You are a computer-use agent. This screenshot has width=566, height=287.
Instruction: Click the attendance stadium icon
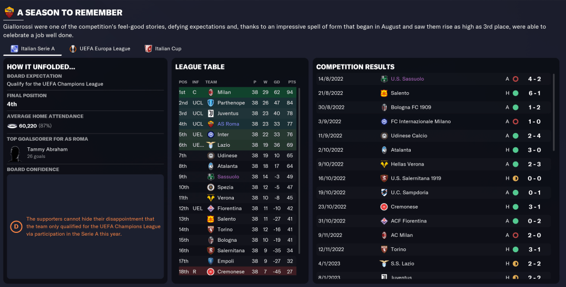tap(13, 126)
